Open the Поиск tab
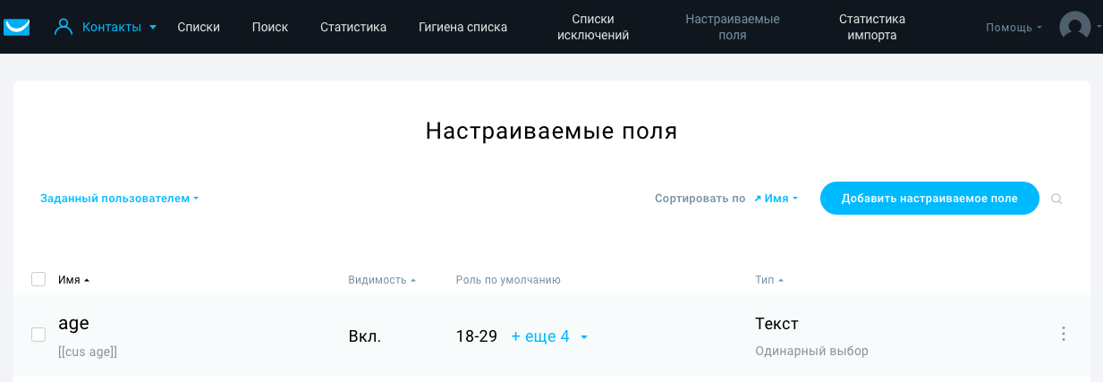The image size is (1103, 382). 270,27
